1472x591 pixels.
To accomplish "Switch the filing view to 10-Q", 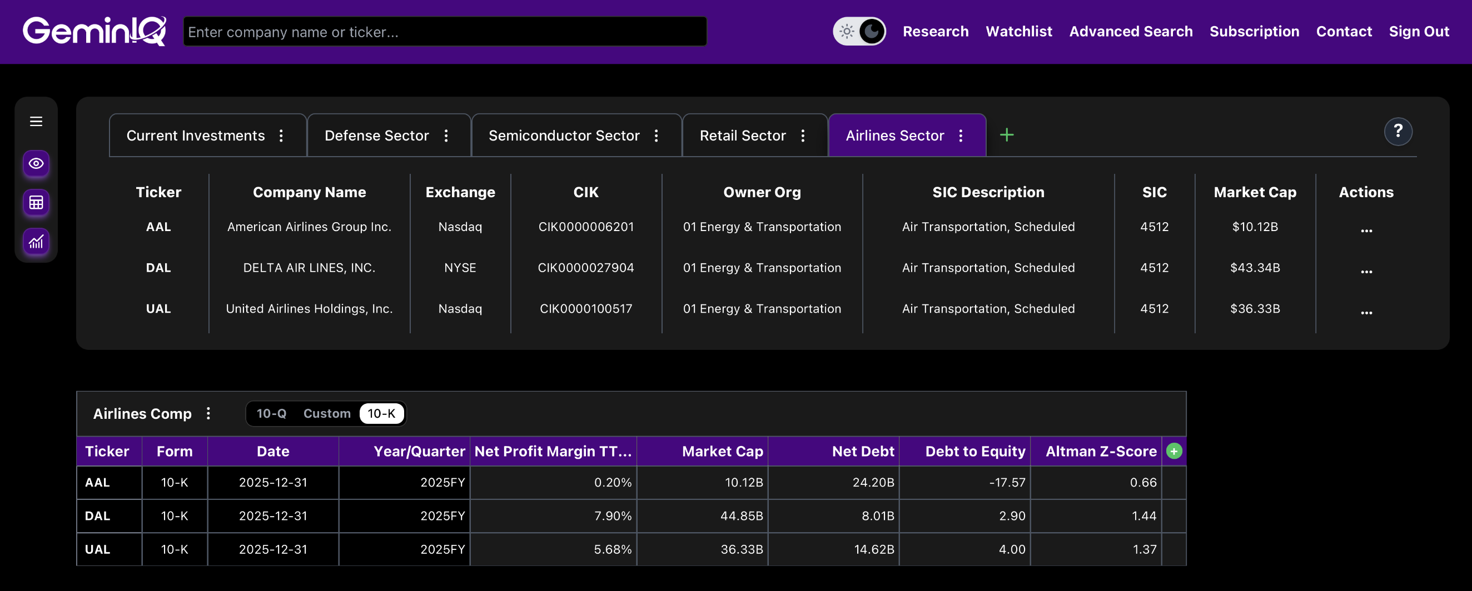I will [271, 413].
